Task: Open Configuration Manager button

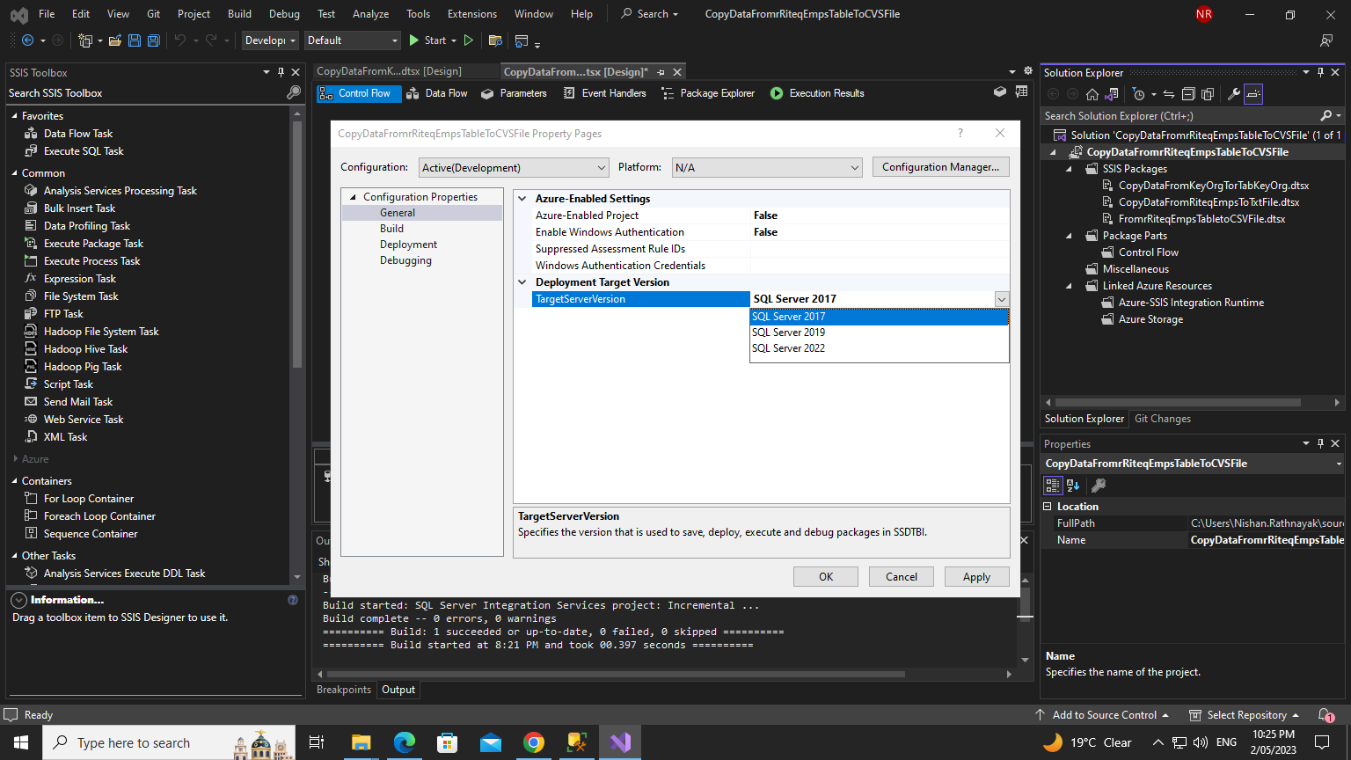Action: (x=940, y=167)
